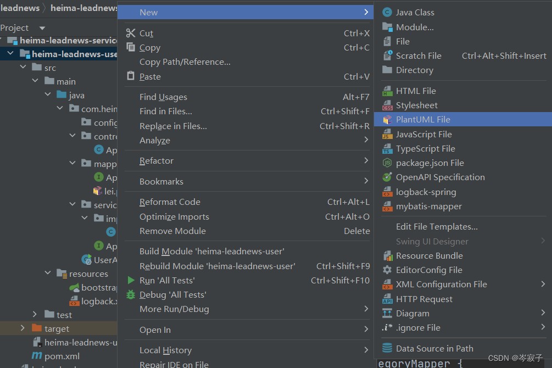Open the Refactor submenu

(x=157, y=160)
